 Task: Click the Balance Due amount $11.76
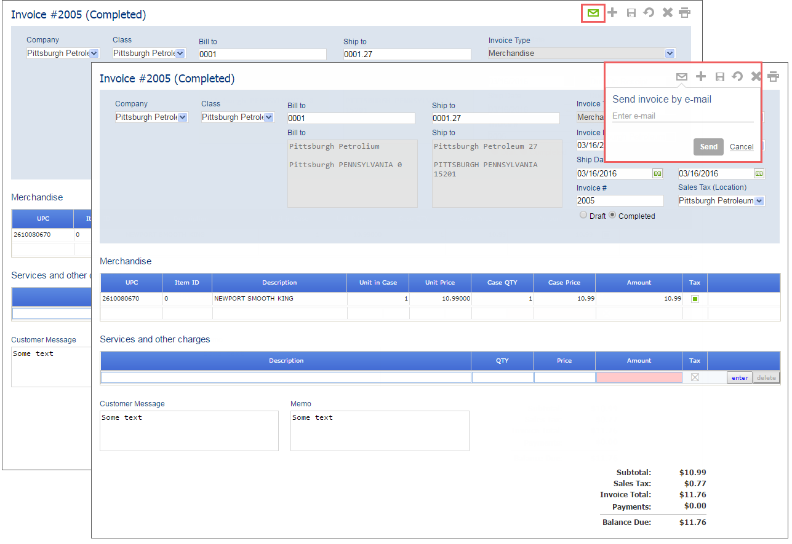[x=693, y=522]
